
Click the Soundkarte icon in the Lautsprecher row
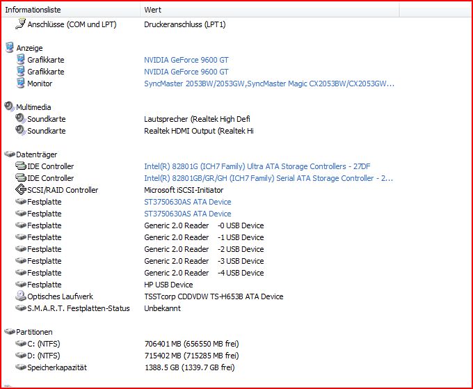coord(20,118)
